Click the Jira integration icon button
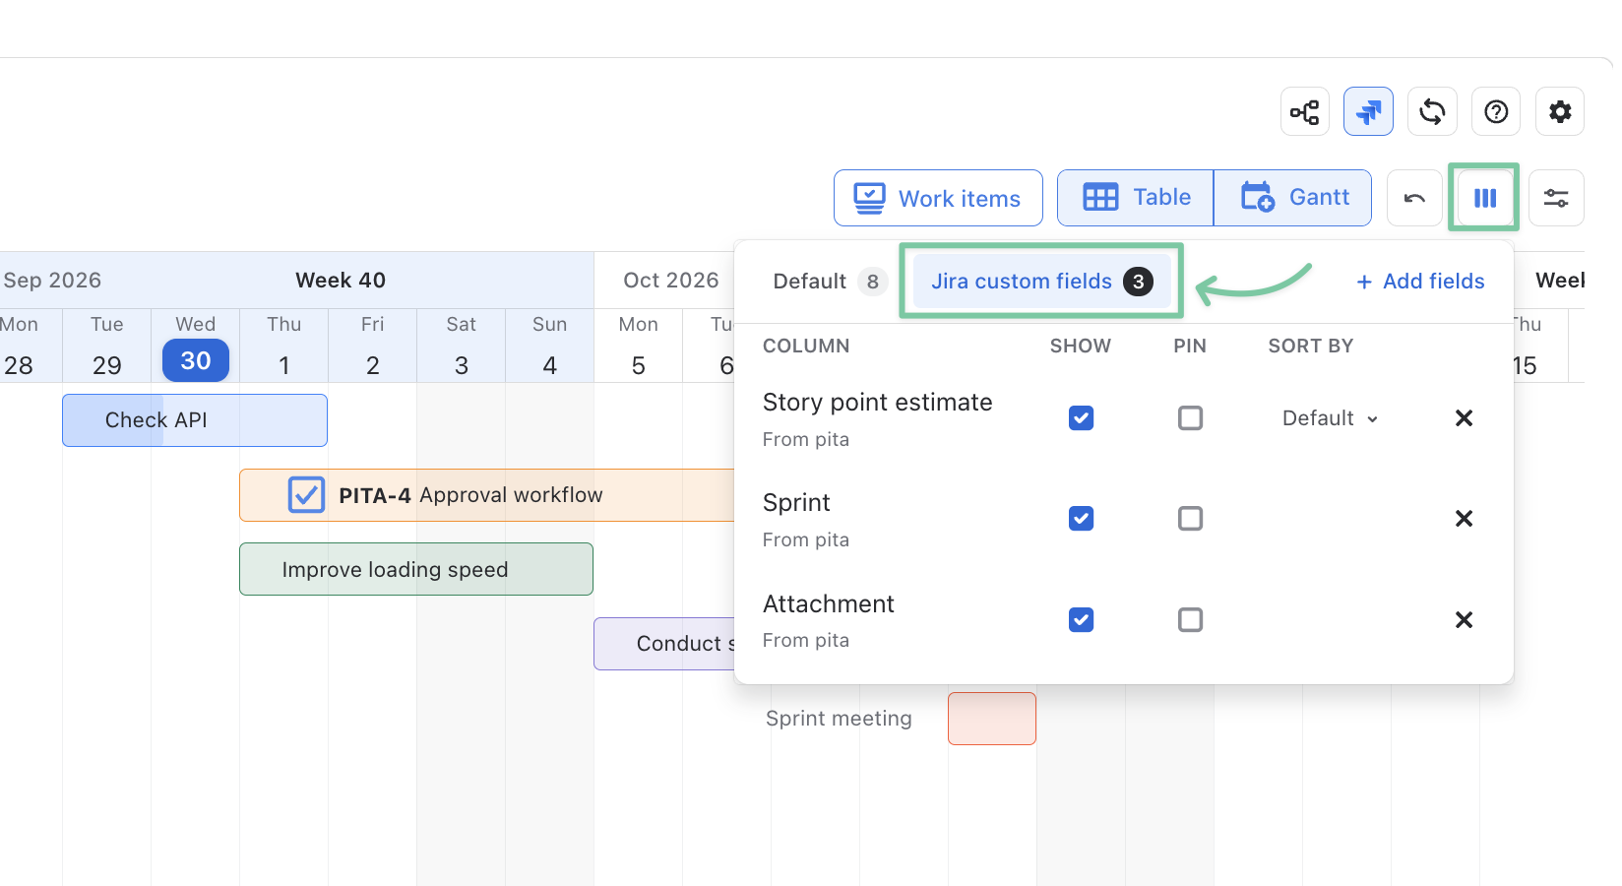 click(1368, 112)
